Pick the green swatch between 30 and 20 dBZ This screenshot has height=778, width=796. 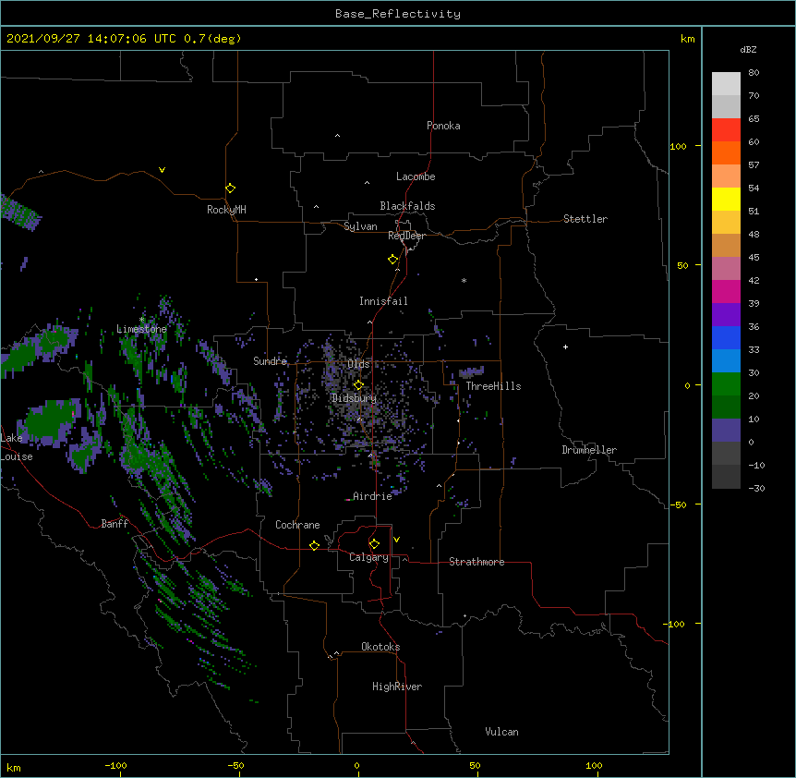(726, 384)
